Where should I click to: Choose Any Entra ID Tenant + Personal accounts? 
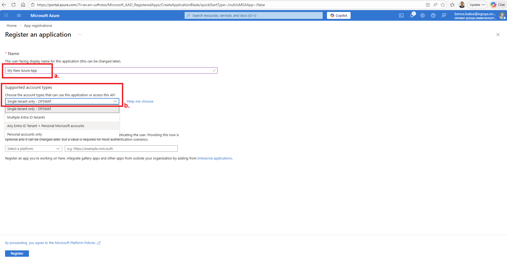point(62,126)
